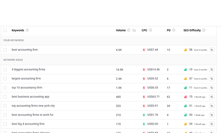Open the info icon next to PD
The height and width of the screenshot is (133, 222).
[x=174, y=30]
